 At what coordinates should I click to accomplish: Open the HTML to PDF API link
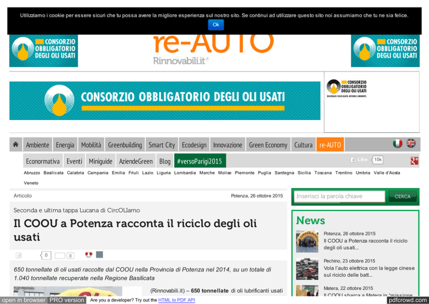[176, 300]
